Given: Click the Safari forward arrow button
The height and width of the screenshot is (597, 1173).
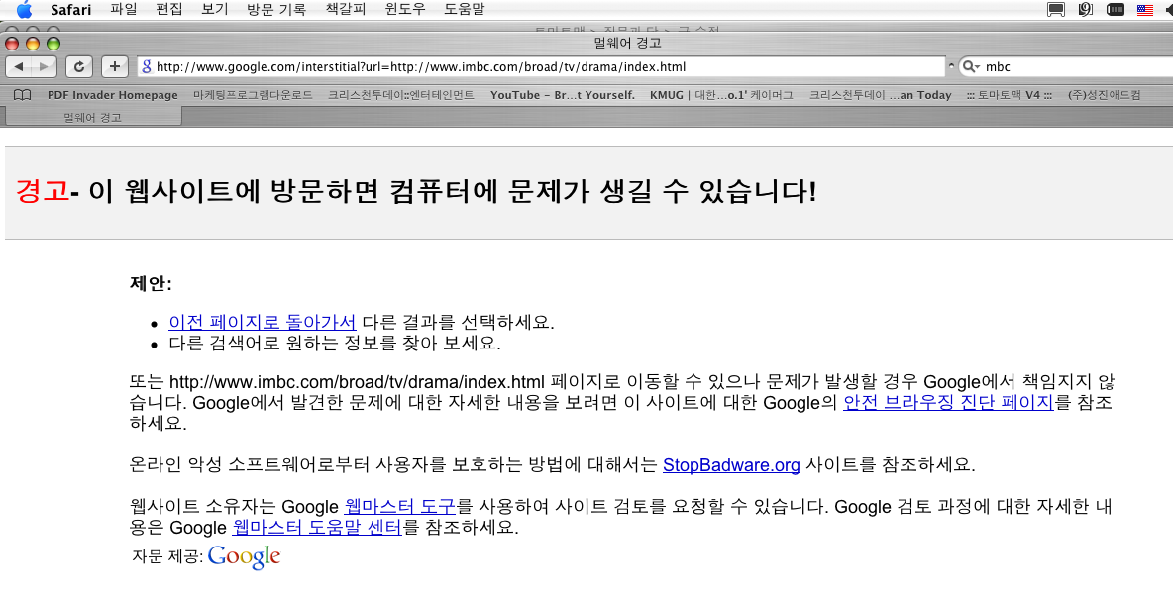Looking at the screenshot, I should (x=46, y=66).
